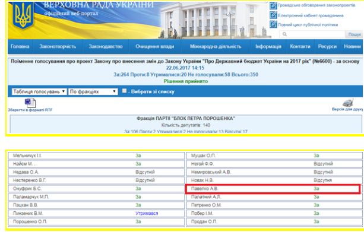This screenshot has height=232, width=364.
Task: Open Громадське обговорення законопроектів link
Action: [316, 5]
